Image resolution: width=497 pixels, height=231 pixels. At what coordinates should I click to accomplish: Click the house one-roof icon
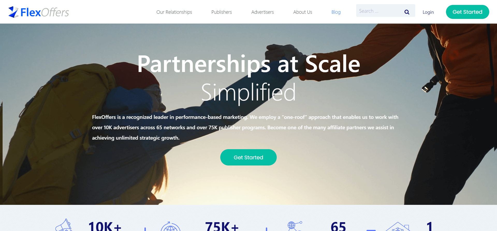[x=398, y=226]
